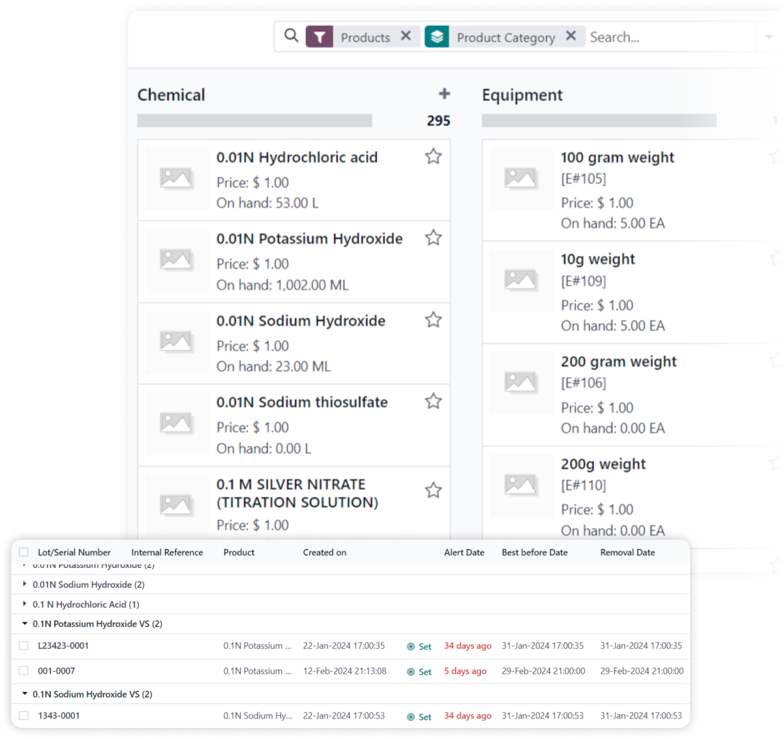Tick the checkbox for lot 001-0007

[x=24, y=671]
